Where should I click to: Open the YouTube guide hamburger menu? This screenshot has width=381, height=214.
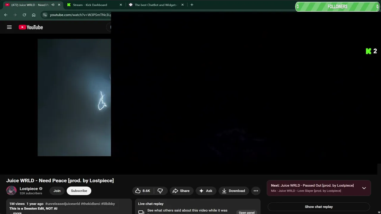[9, 27]
